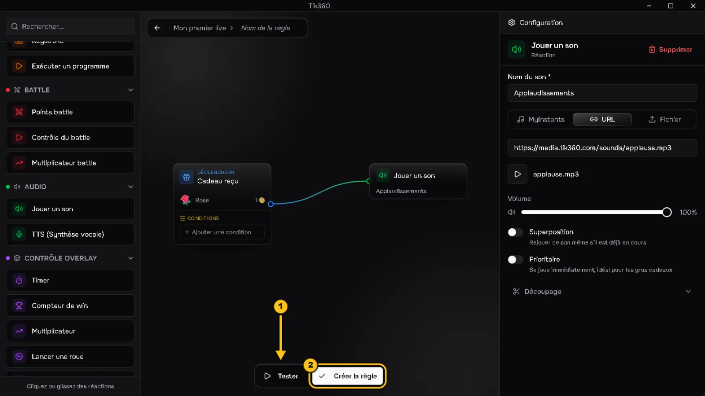This screenshot has height=396, width=705.
Task: Click the sound URL input field
Action: (602, 148)
